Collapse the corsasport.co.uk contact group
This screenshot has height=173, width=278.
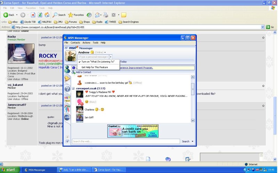(73, 89)
